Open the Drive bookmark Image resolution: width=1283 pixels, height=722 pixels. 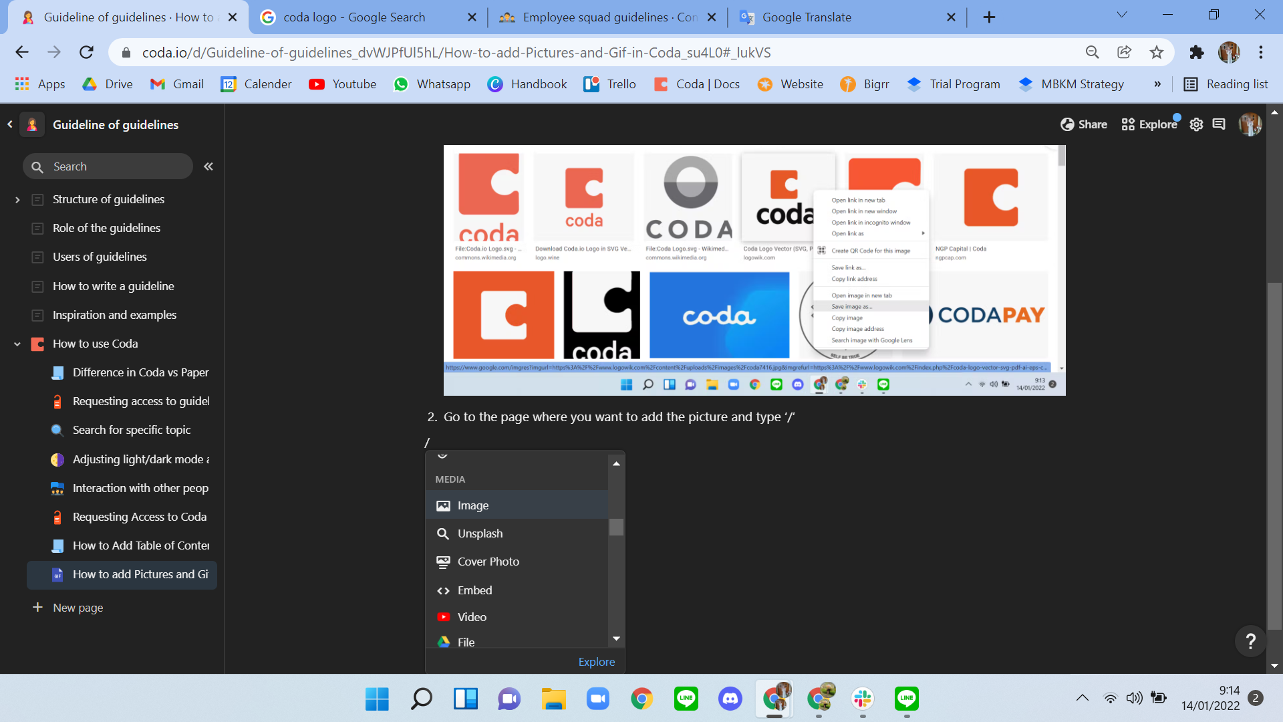[x=108, y=84]
